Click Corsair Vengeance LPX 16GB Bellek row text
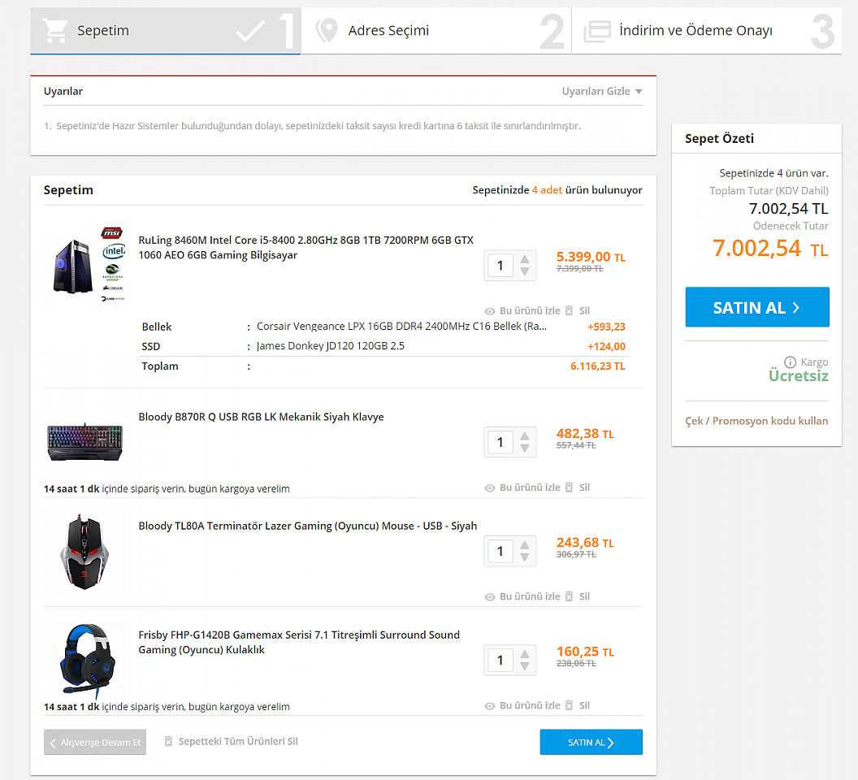Screen dimensions: 858x780 pos(401,327)
